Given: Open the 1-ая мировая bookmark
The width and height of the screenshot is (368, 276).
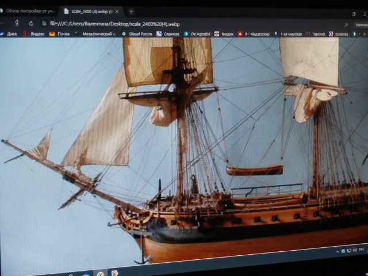Looking at the screenshot, I should pyautogui.click(x=289, y=34).
